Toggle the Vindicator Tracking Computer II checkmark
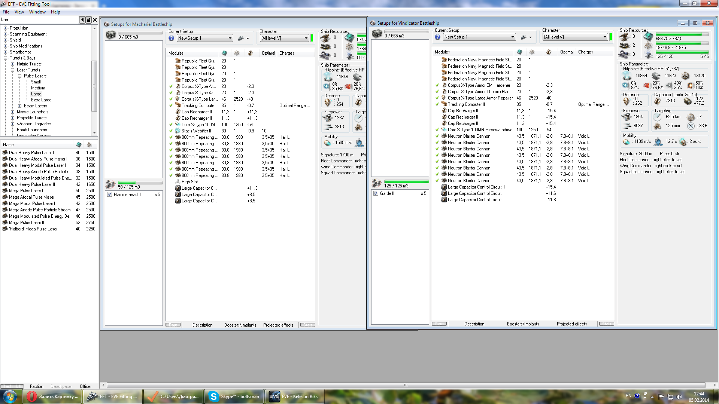This screenshot has height=404, width=719. point(437,104)
